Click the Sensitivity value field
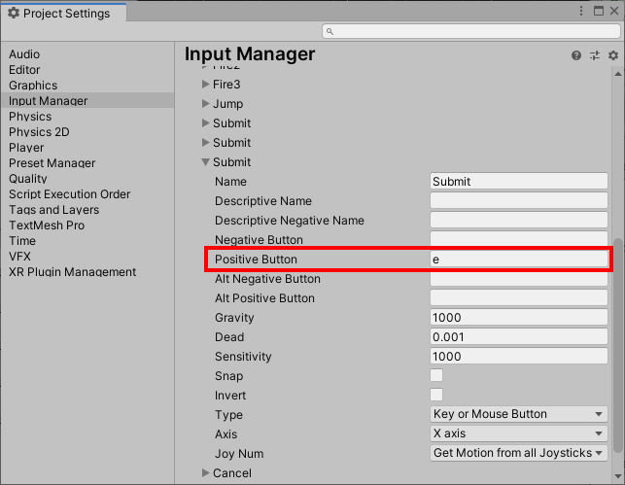Viewport: 625px width, 485px height. click(519, 356)
